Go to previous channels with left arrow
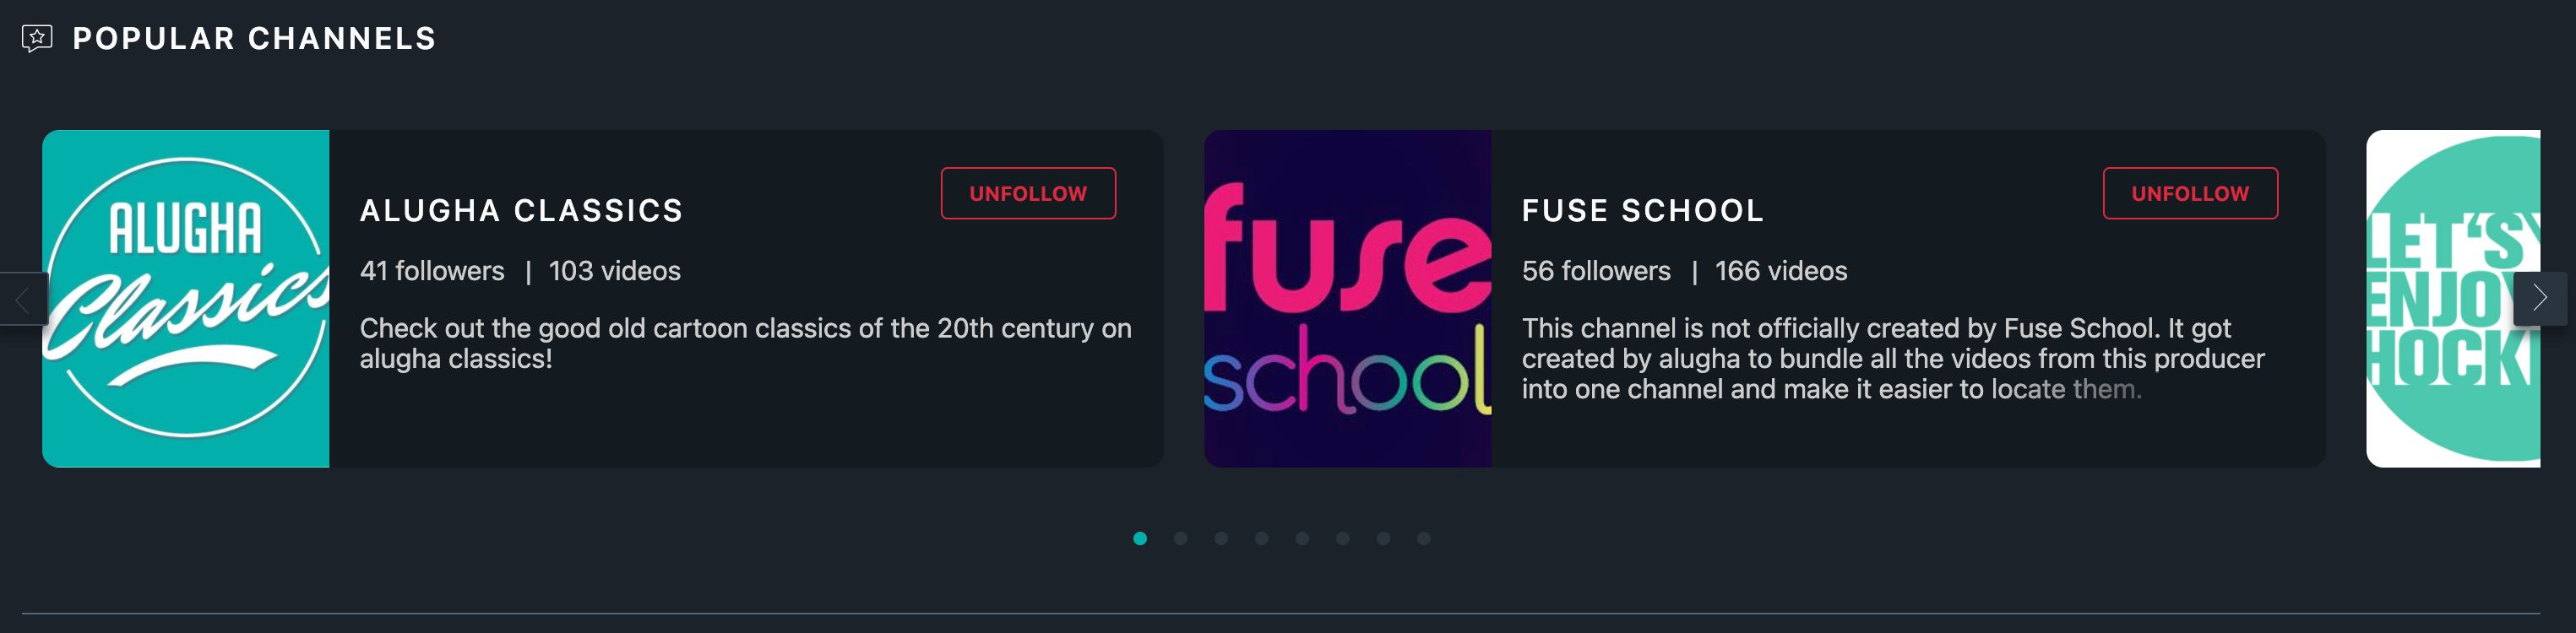Viewport: 2576px width, 633px height. (x=23, y=298)
